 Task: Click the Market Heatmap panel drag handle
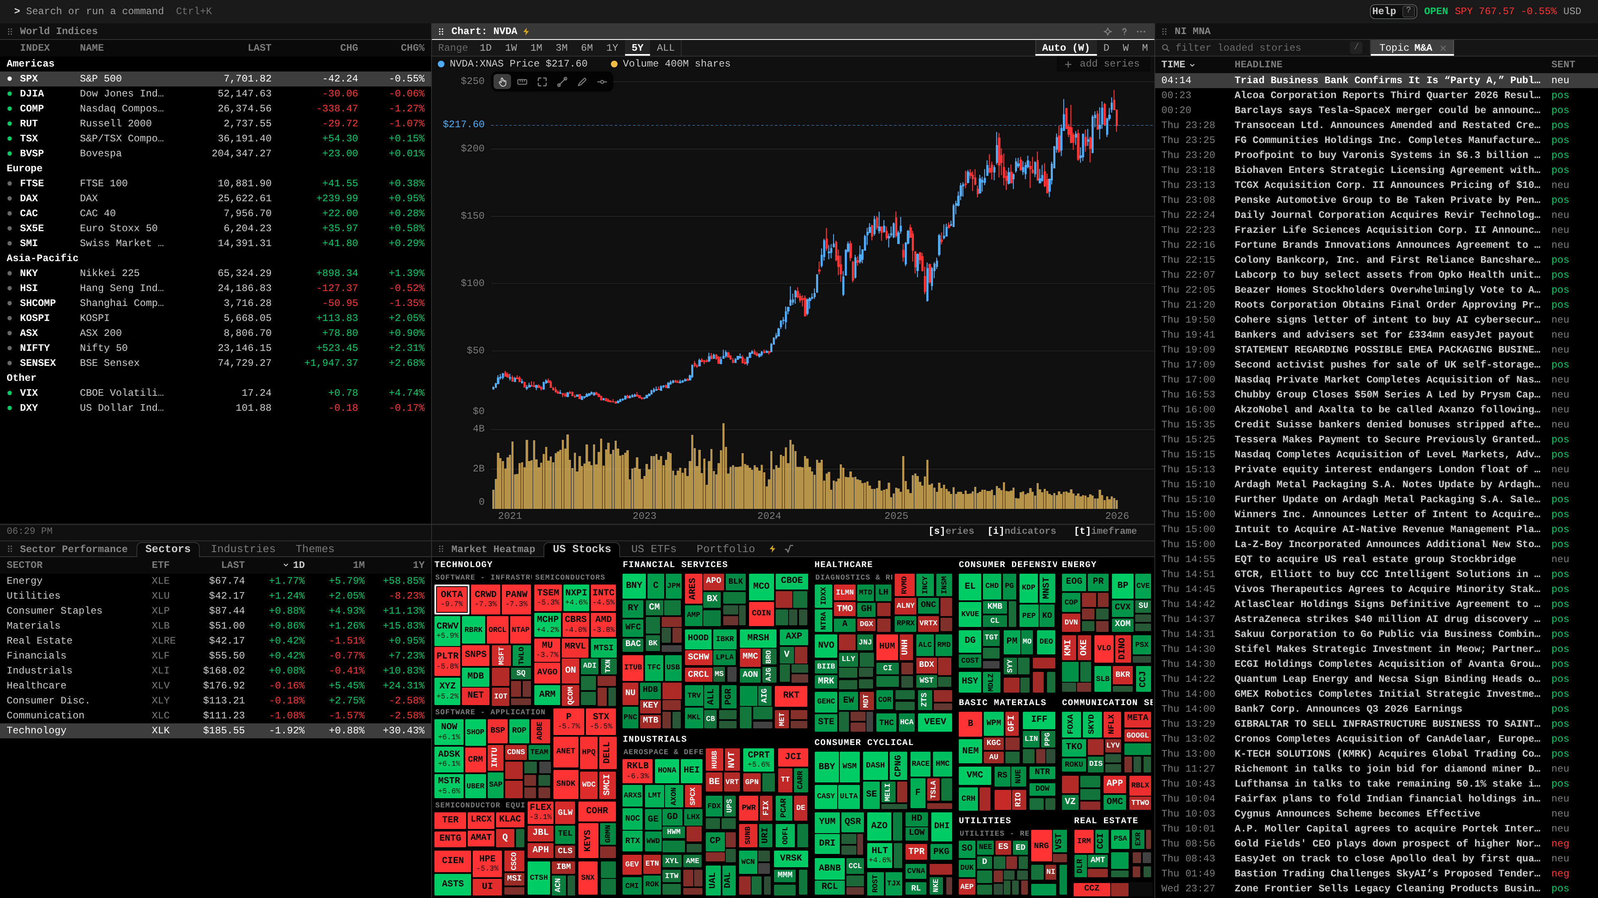(x=441, y=549)
